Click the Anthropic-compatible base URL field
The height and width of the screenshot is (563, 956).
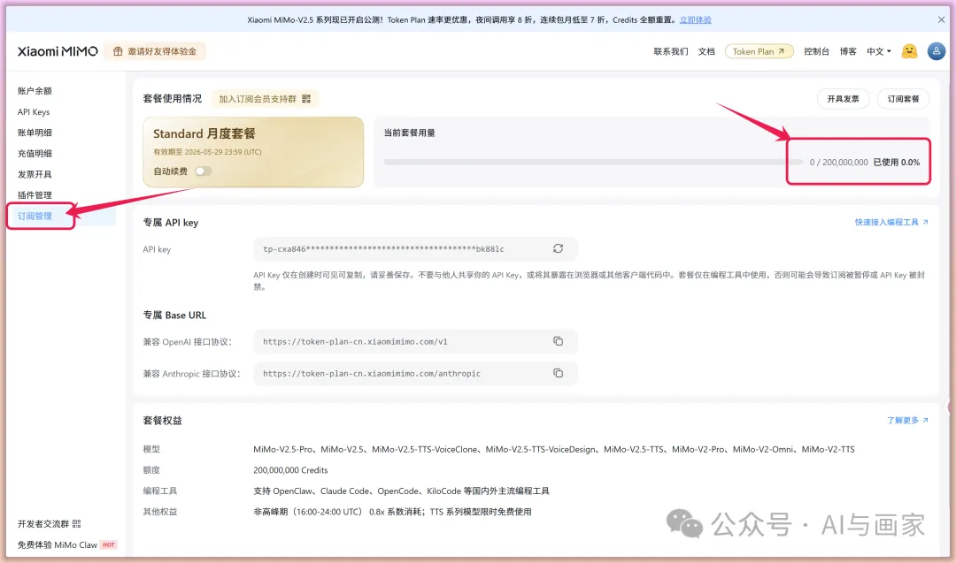(x=415, y=373)
